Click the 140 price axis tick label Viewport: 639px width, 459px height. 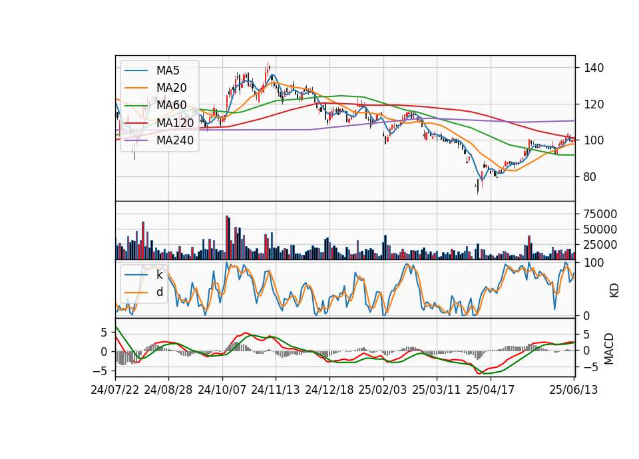coord(594,68)
